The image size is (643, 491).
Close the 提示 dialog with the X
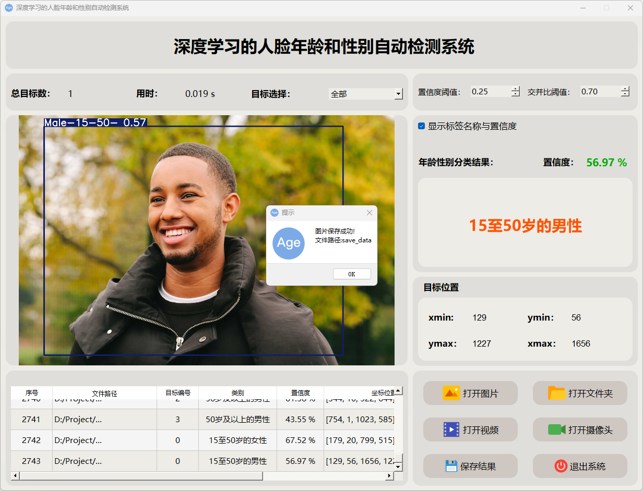(370, 213)
